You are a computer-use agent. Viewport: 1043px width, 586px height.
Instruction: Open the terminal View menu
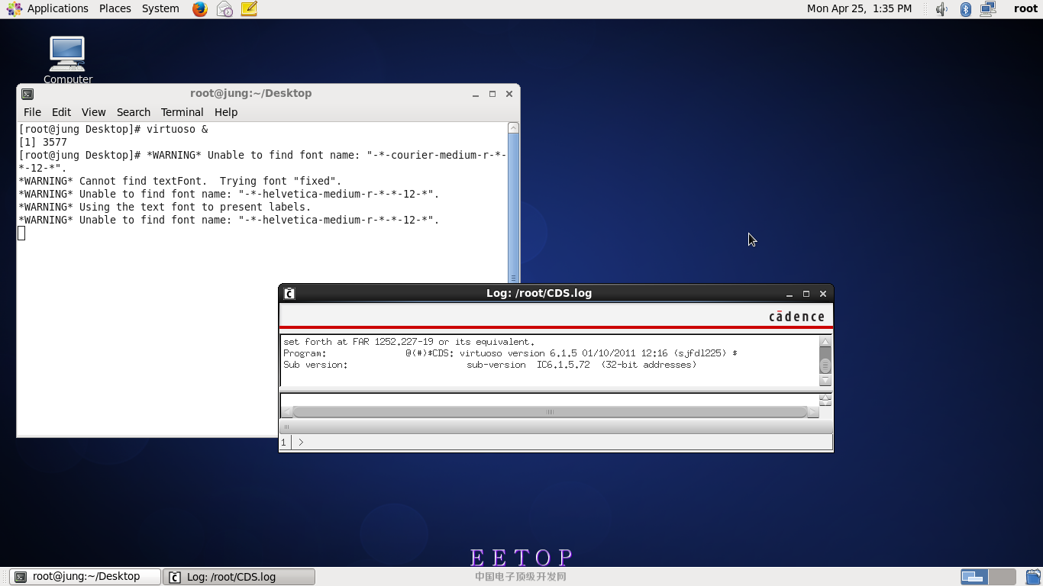coord(94,112)
